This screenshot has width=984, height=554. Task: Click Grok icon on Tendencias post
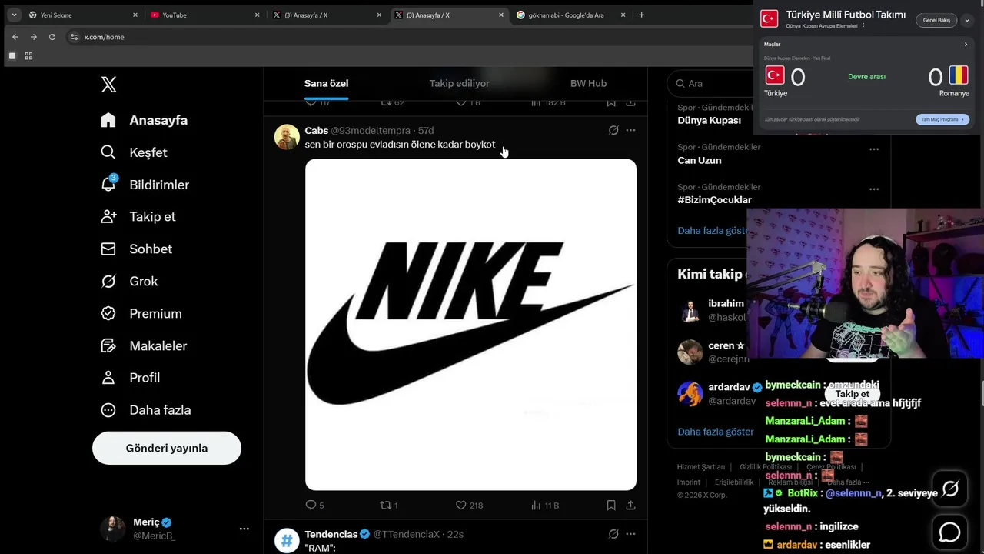613,534
